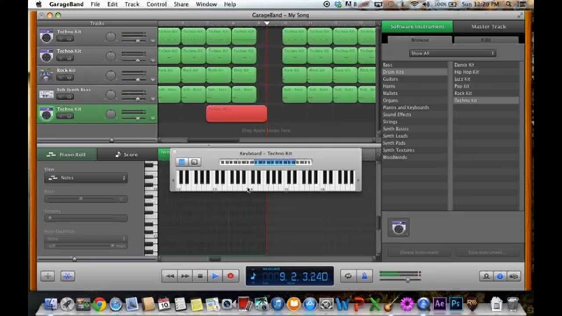Add a new track with the plus button
Screen dimensions: 562x316
click(48, 276)
